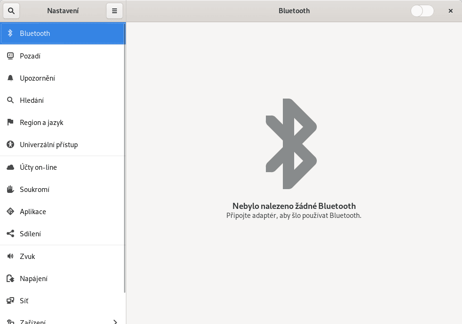
Task: Open the Pozadí settings panel
Action: (62, 56)
